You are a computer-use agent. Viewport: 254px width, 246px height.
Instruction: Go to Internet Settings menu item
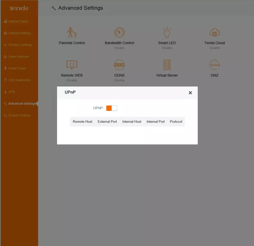point(19,33)
